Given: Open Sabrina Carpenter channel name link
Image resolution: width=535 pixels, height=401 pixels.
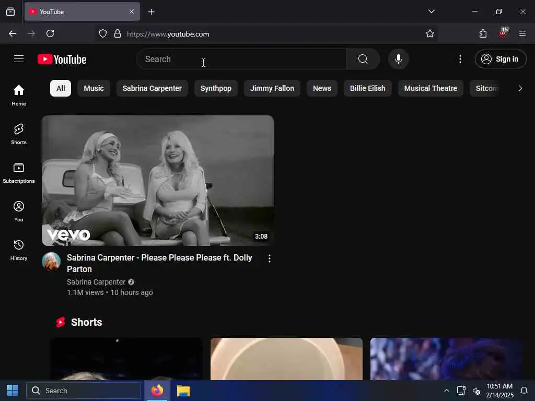Looking at the screenshot, I should pos(96,282).
